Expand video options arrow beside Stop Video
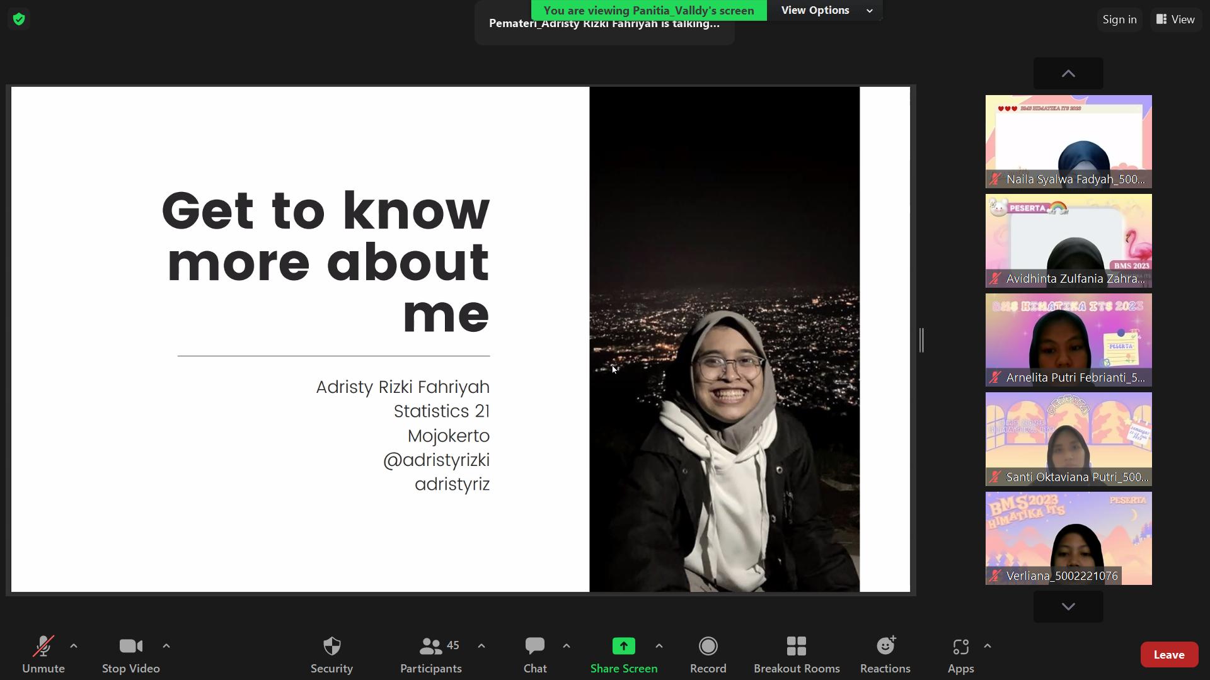The width and height of the screenshot is (1210, 680). [x=166, y=646]
